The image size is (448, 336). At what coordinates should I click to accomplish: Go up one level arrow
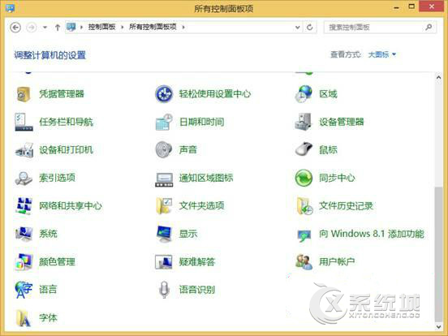click(58, 28)
